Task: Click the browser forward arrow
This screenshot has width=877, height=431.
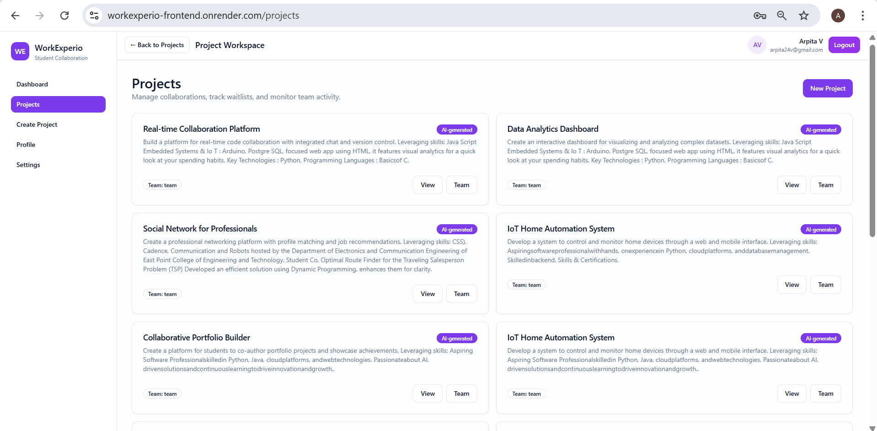Action: (x=40, y=16)
